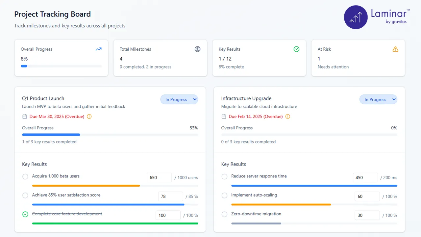Expand the In Progress chevron on Q1 Product Launch
Image resolution: width=421 pixels, height=237 pixels.
pos(194,99)
